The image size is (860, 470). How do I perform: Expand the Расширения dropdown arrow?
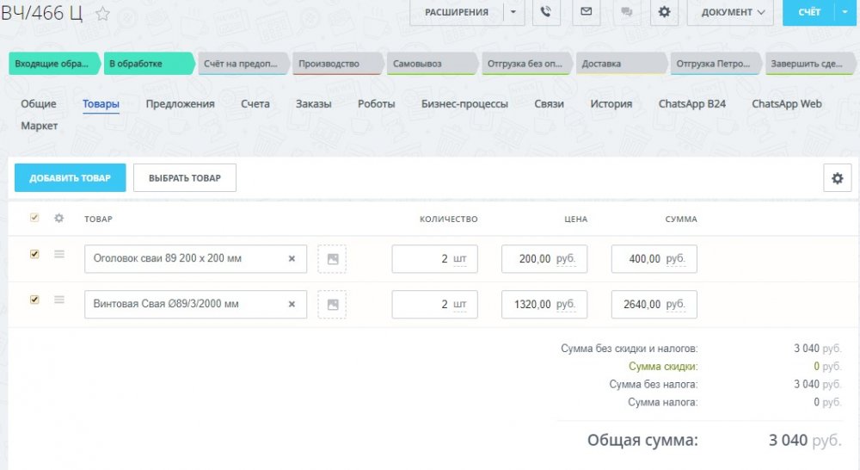[513, 12]
